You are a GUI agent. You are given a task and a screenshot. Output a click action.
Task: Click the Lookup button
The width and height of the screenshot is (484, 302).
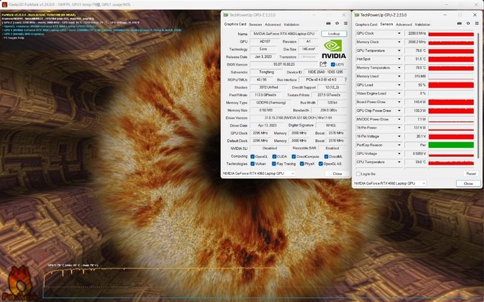[334, 34]
